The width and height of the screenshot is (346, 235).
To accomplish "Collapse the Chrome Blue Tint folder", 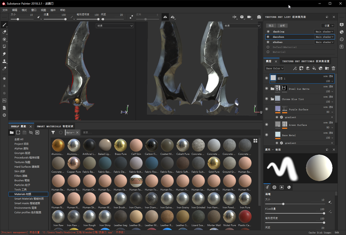I will point(272,99).
